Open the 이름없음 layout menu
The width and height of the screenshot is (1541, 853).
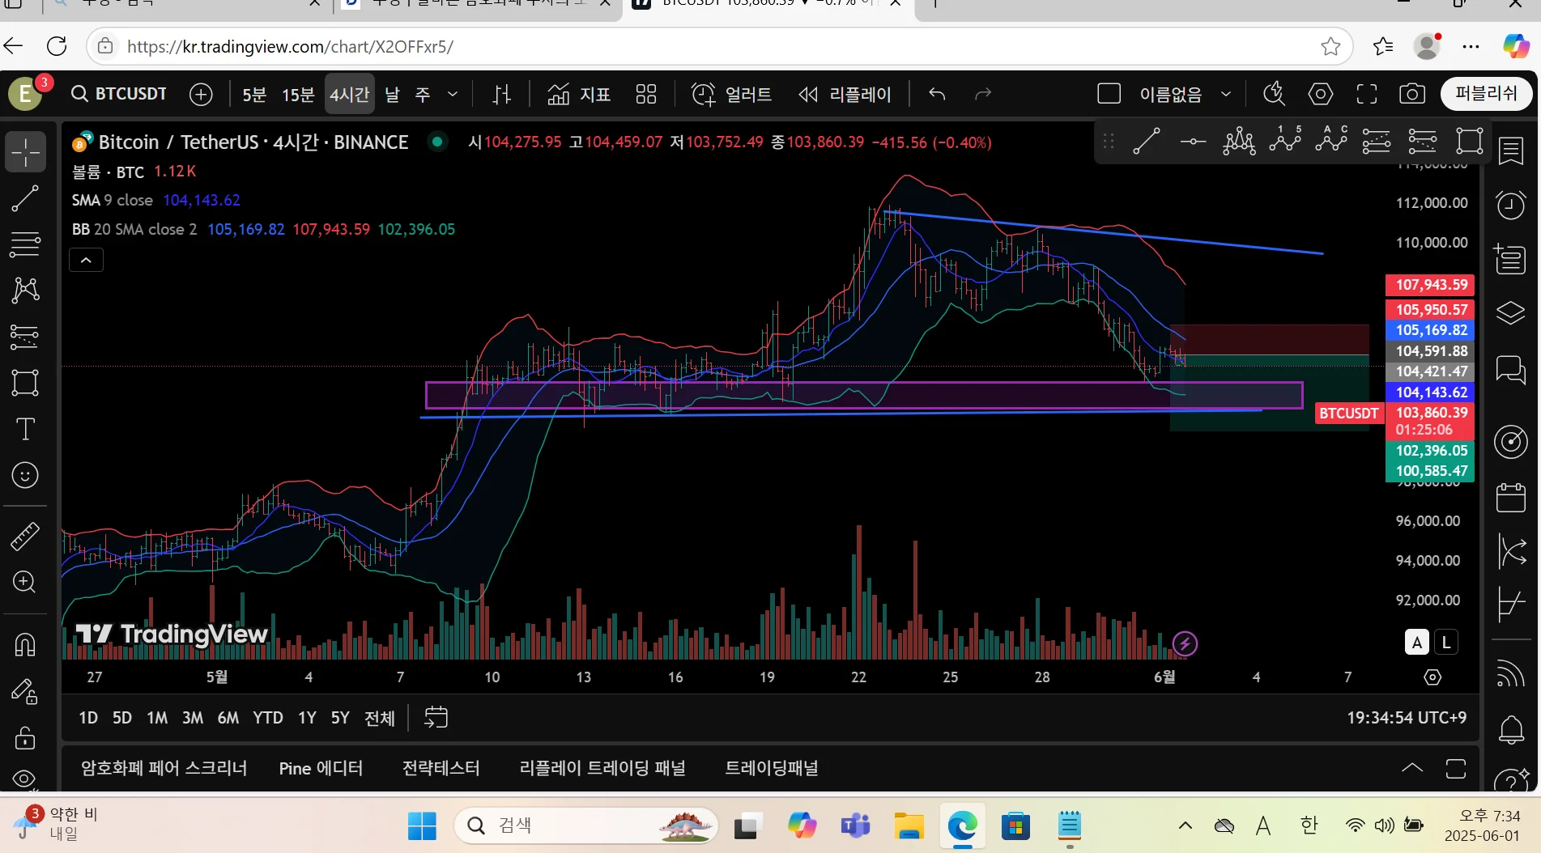[1185, 94]
